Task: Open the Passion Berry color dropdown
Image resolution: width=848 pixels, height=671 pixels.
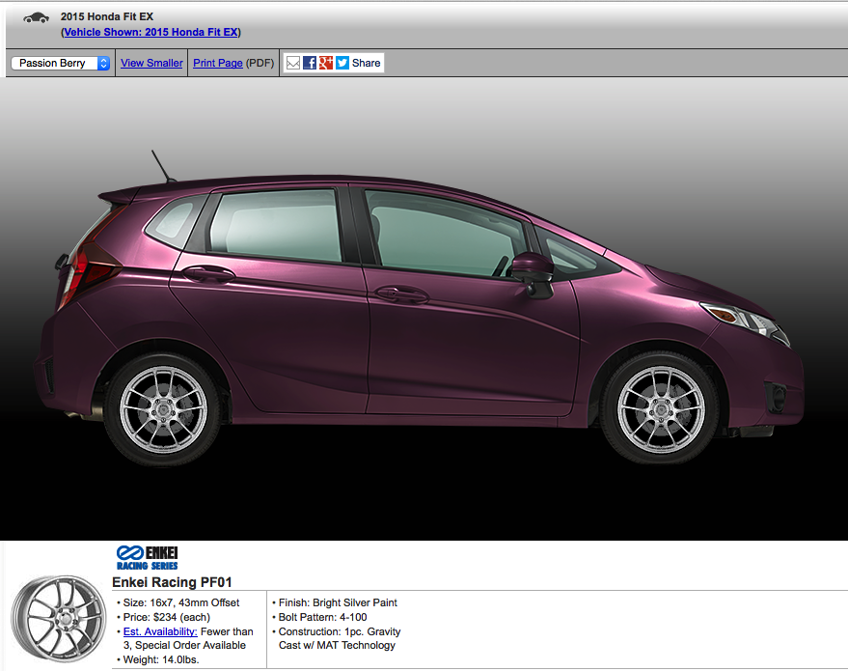Action: point(61,64)
